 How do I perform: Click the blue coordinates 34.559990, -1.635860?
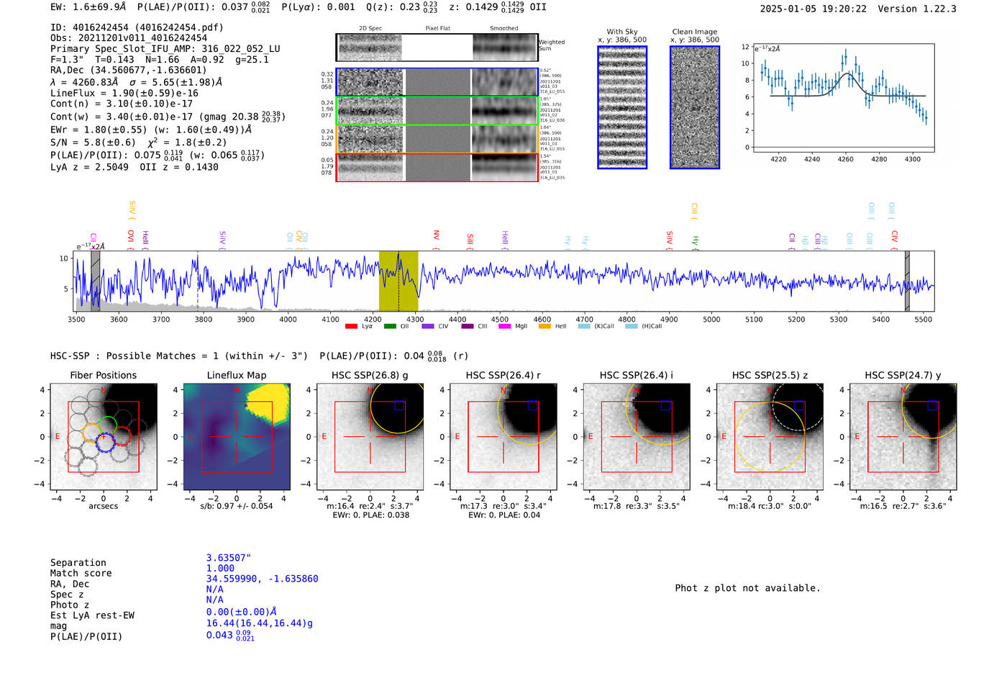pyautogui.click(x=263, y=579)
